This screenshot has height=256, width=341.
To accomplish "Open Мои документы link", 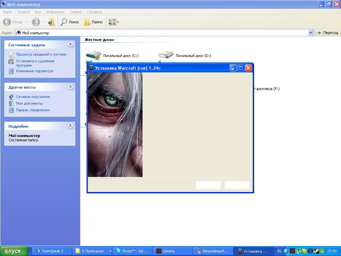I will [x=29, y=103].
